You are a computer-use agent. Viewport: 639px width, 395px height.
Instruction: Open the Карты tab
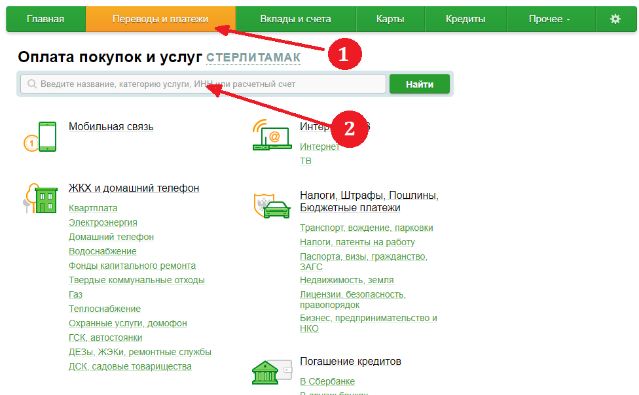coord(390,19)
